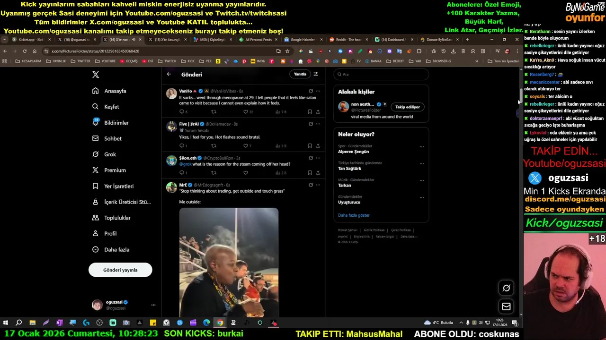This screenshot has width=606, height=340.
Task: Like $Ron.eth's reply
Action: [x=246, y=173]
